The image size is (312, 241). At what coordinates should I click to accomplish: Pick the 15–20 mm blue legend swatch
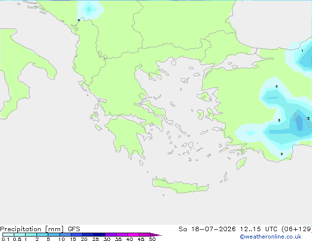pyautogui.click(x=77, y=235)
